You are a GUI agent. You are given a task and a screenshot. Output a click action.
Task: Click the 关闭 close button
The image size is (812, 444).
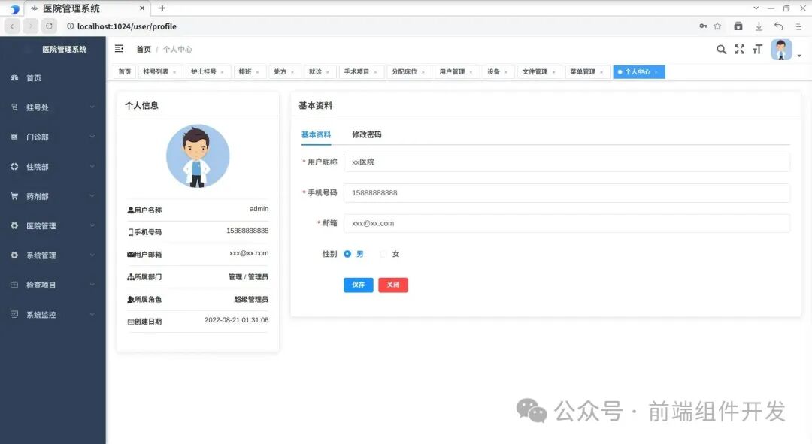tap(393, 285)
